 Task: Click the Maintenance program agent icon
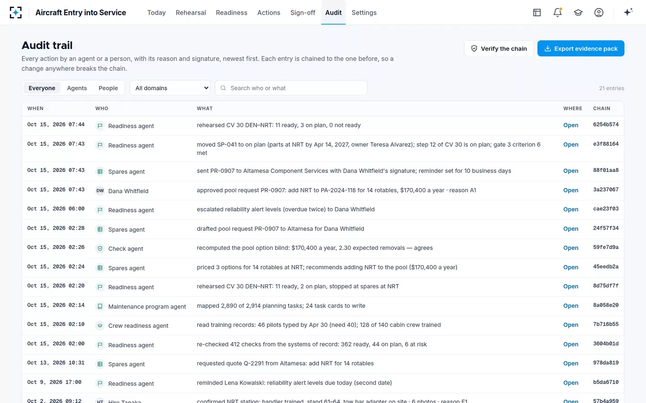(x=100, y=306)
